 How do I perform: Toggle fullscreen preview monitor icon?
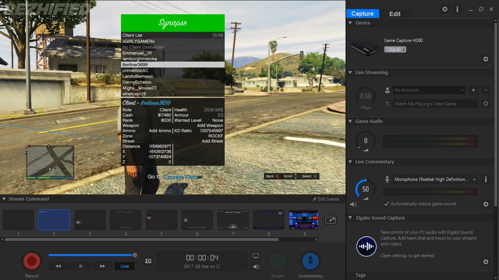point(256,256)
